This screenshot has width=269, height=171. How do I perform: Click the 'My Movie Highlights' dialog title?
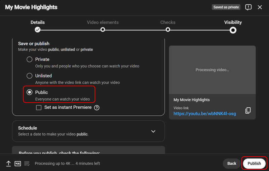tap(31, 7)
